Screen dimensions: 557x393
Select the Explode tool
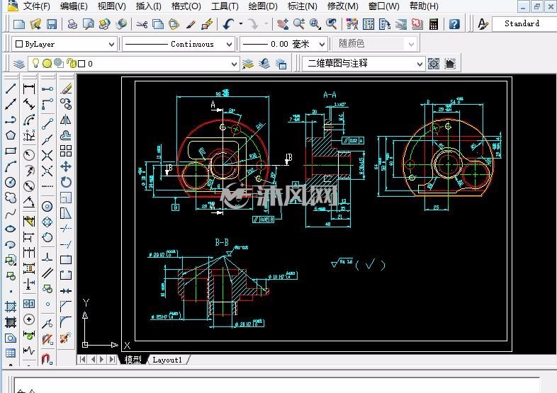[x=66, y=338]
